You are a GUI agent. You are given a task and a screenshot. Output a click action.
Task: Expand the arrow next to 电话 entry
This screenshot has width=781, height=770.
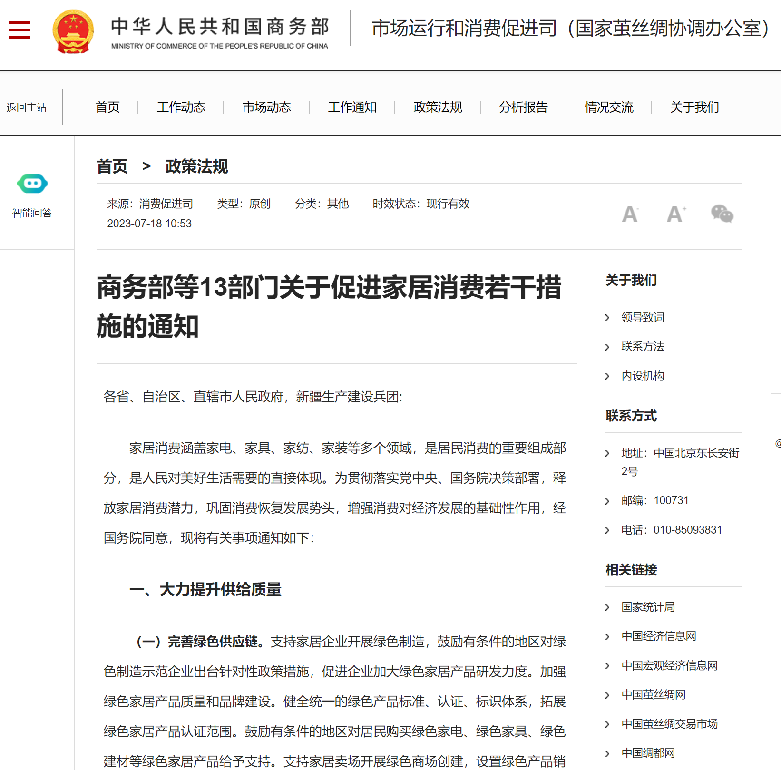point(607,529)
